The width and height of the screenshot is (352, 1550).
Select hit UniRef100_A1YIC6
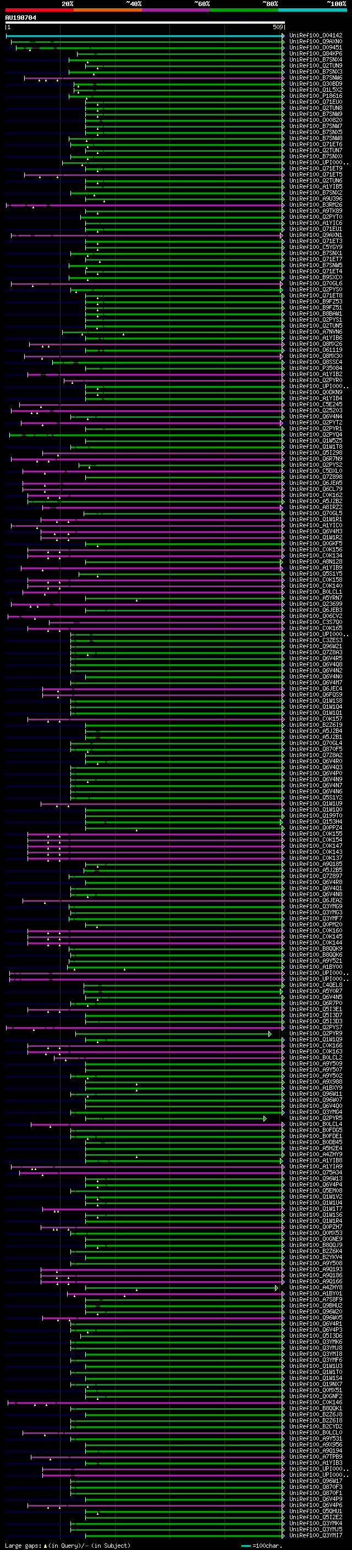316,223
